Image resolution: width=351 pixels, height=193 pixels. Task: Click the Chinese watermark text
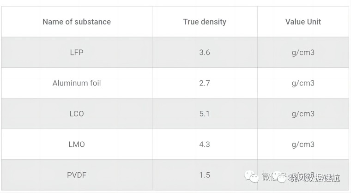pyautogui.click(x=301, y=177)
